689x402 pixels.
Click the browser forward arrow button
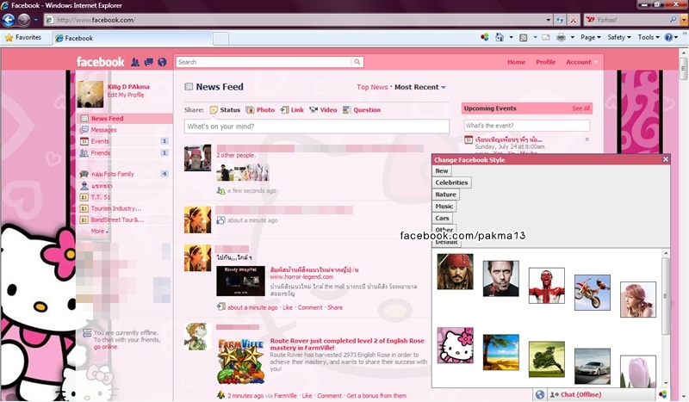24,20
